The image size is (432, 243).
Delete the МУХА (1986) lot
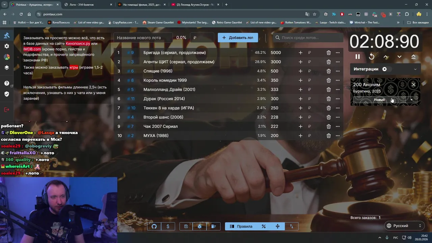[x=328, y=136]
